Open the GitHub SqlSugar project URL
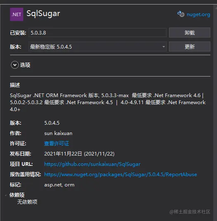Screen dimensions: 217x221 pos(92,164)
